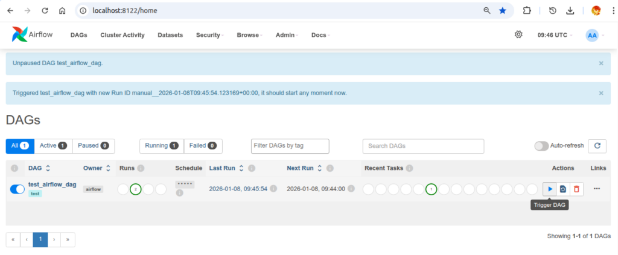
Task: Open the Datasets menu item
Action: pos(170,35)
